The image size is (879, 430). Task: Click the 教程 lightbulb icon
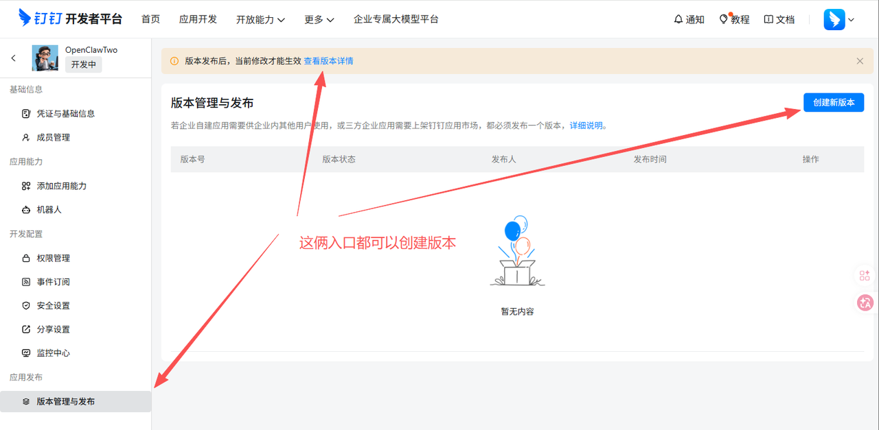click(x=724, y=19)
